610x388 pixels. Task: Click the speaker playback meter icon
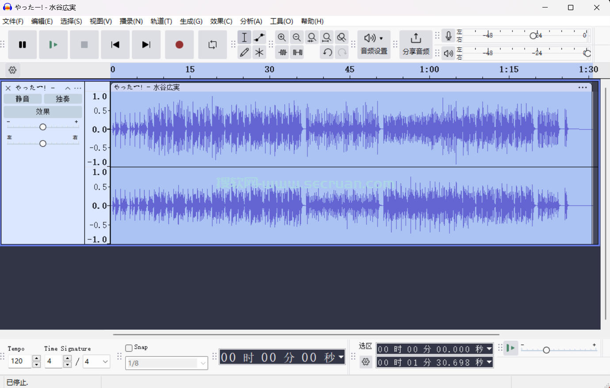point(449,53)
